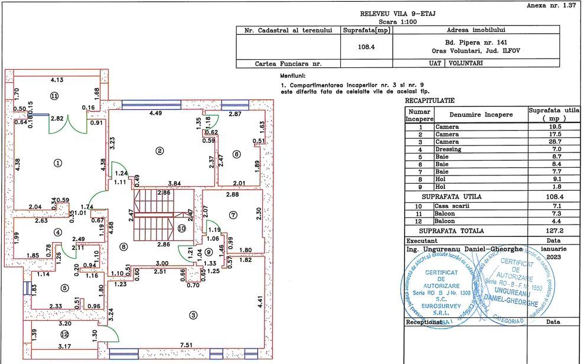Select dimension '2.87' above room 6
This screenshot has height=364, width=583.
coord(235,114)
